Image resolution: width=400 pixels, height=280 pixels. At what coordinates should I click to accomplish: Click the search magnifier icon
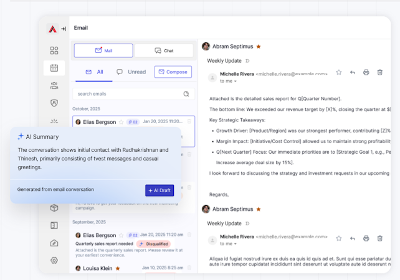[186, 94]
